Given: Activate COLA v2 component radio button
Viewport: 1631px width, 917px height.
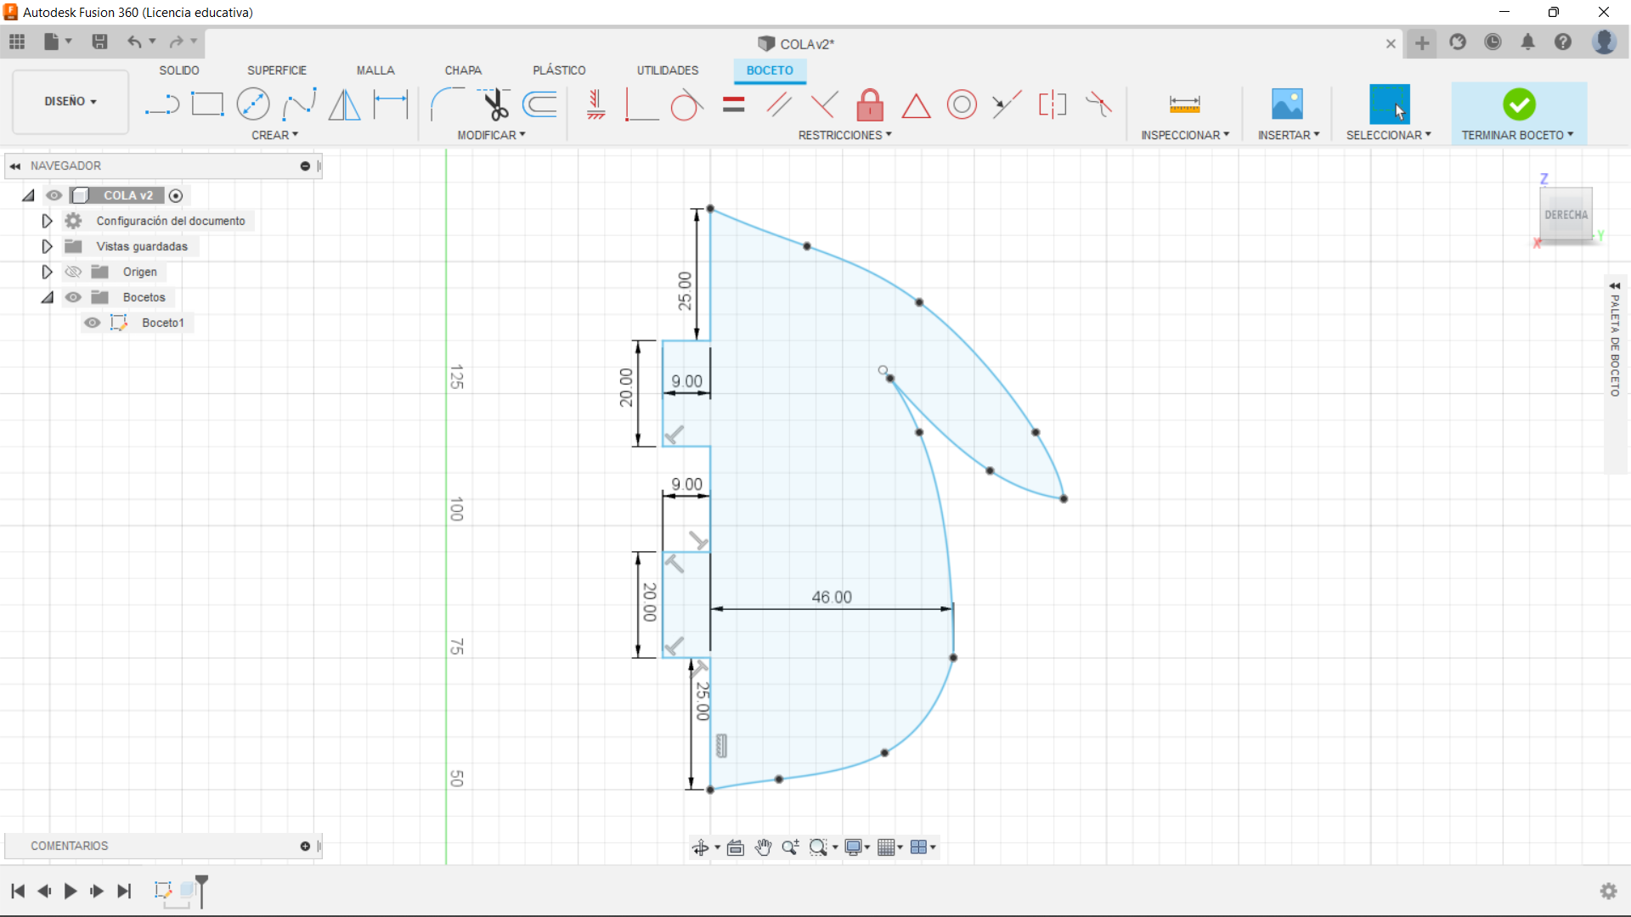Looking at the screenshot, I should pos(176,196).
